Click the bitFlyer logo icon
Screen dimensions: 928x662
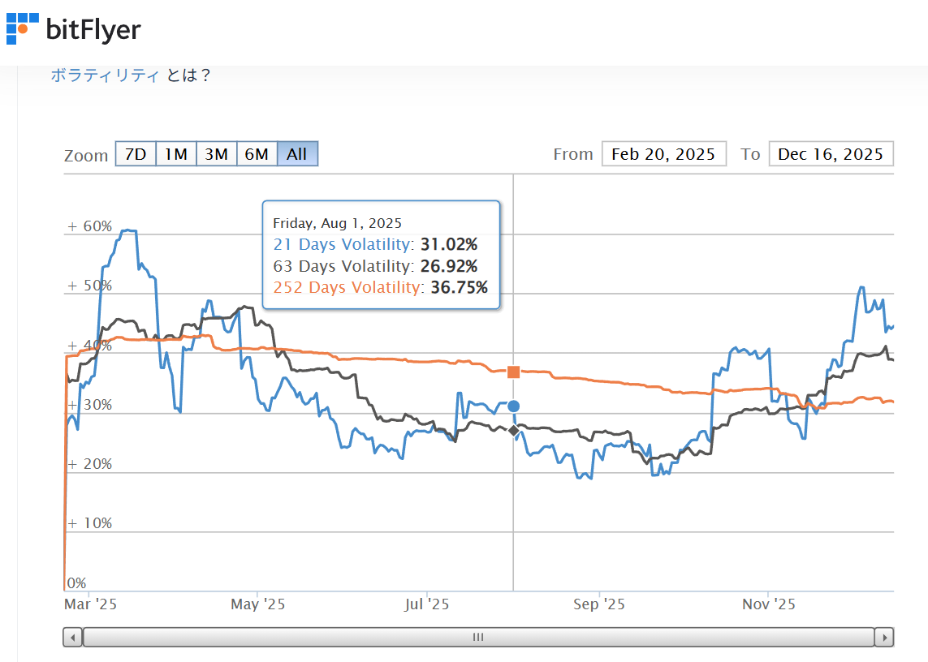pos(22,28)
